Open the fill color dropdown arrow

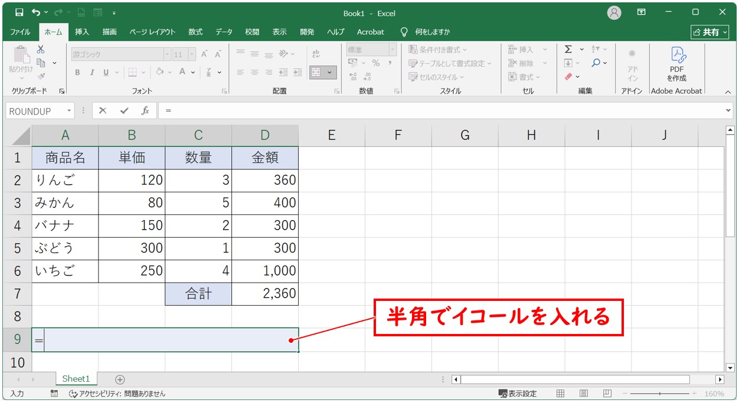pyautogui.click(x=169, y=72)
